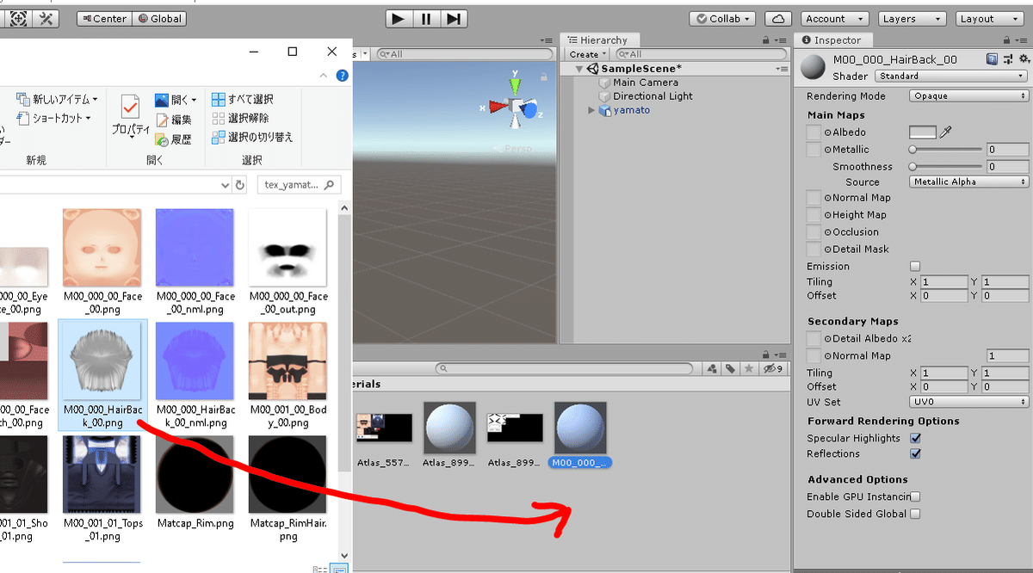The height and width of the screenshot is (573, 1033).
Task: Select M00_000_00_Face_00.png thumbnail in Explorer
Action: click(102, 247)
